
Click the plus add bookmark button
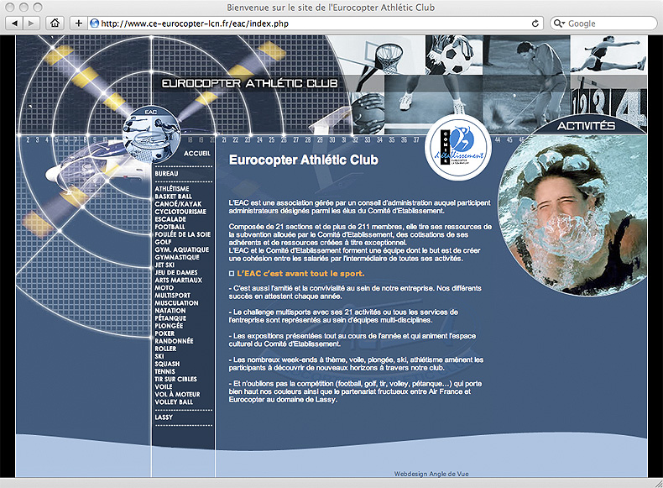coord(78,24)
